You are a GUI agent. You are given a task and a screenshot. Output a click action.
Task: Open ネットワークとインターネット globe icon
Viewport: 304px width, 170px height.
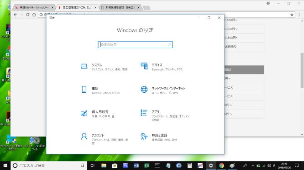[x=144, y=90]
